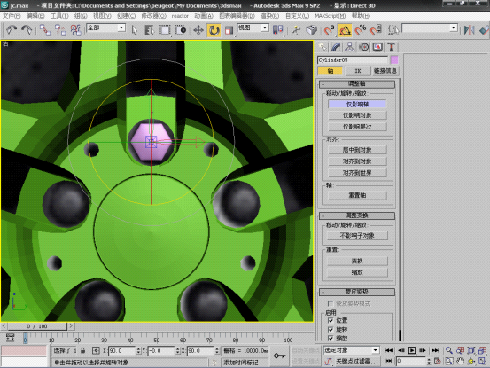Open the 视图 reference coordinate dropdown
The image size is (490, 368).
253,27
